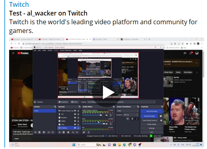Mute the chat audio channel speaker icon
This screenshot has width=207, height=149.
tap(106, 124)
